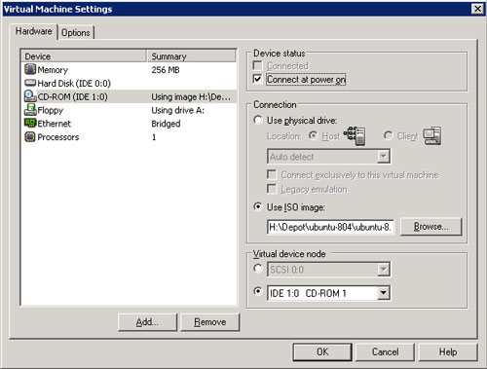Click the Using image H:\De... summary
This screenshot has height=369, width=487.
191,96
